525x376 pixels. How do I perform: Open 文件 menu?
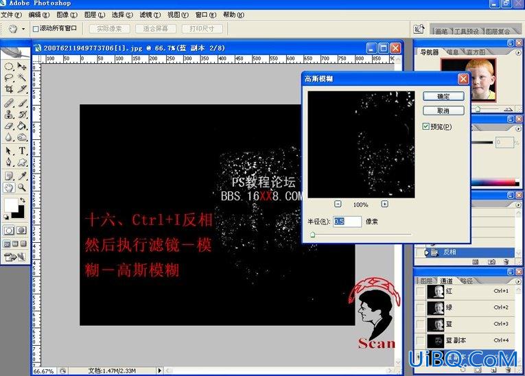[x=11, y=14]
